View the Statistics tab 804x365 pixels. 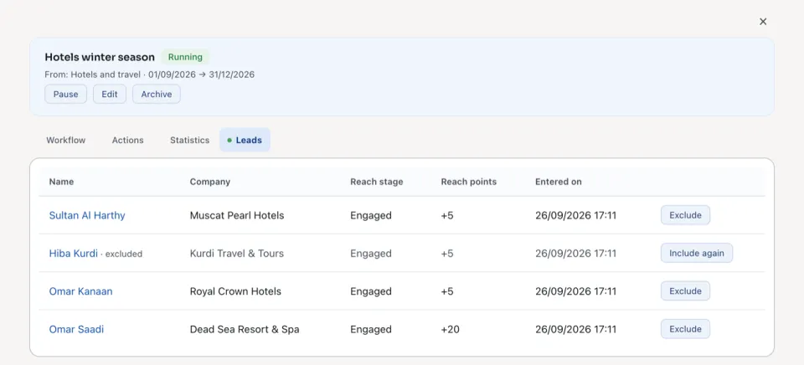click(190, 140)
